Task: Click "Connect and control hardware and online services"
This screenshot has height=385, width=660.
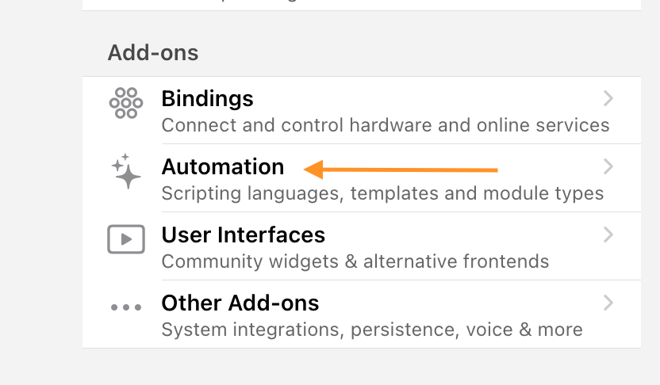Action: pos(385,125)
